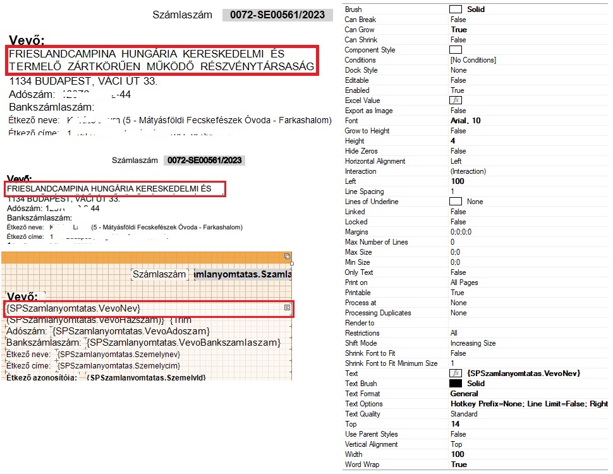Select the Számlaszám label in the designer
The width and height of the screenshot is (613, 474).
coord(159,274)
